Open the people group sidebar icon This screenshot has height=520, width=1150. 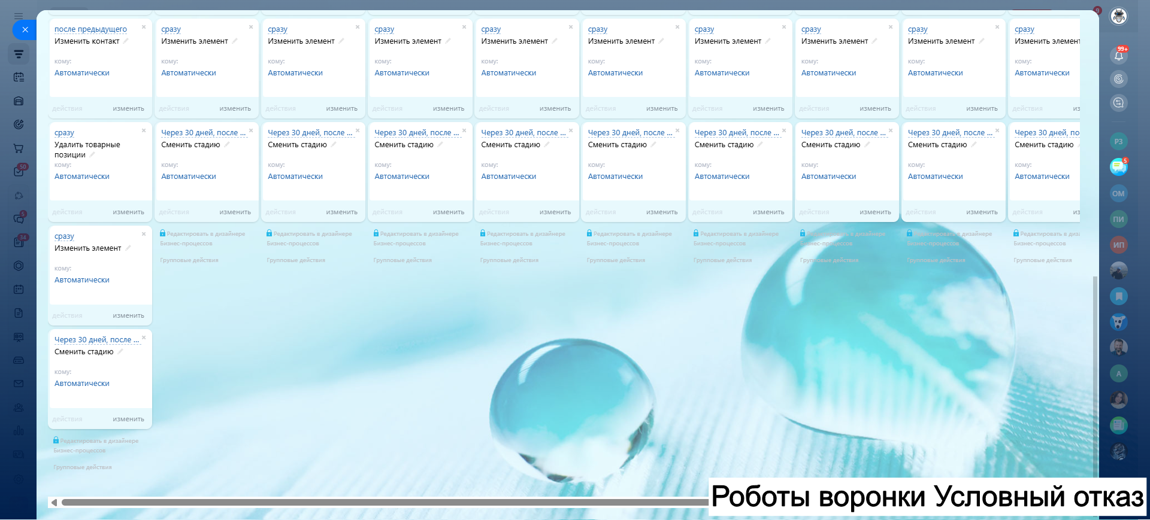click(19, 408)
